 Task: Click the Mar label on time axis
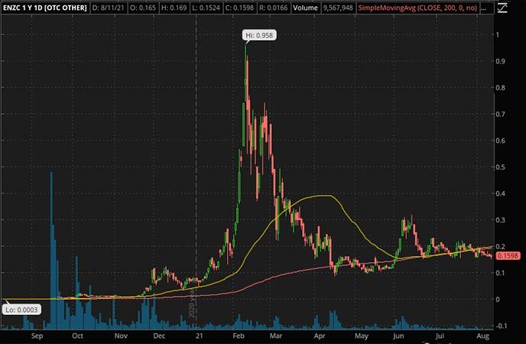[276, 336]
